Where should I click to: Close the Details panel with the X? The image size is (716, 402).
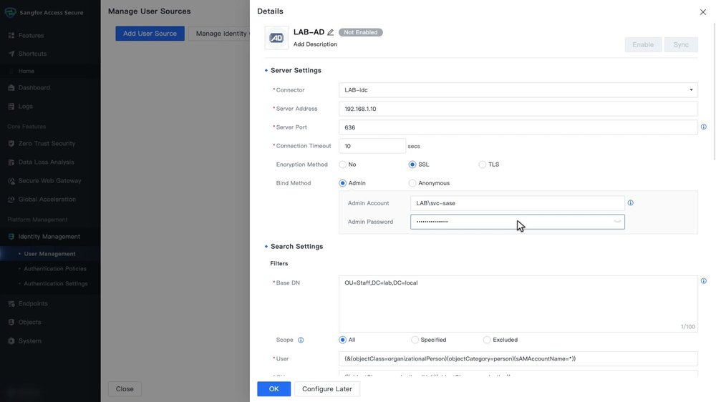703,12
